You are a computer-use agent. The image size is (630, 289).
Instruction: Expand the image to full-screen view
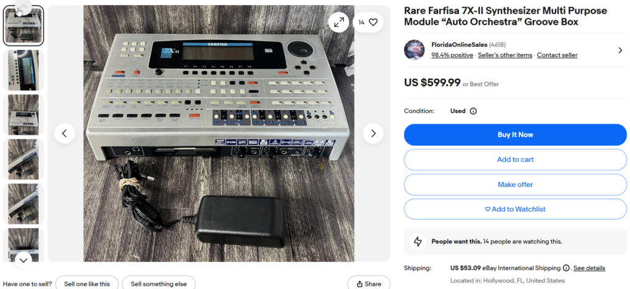338,22
